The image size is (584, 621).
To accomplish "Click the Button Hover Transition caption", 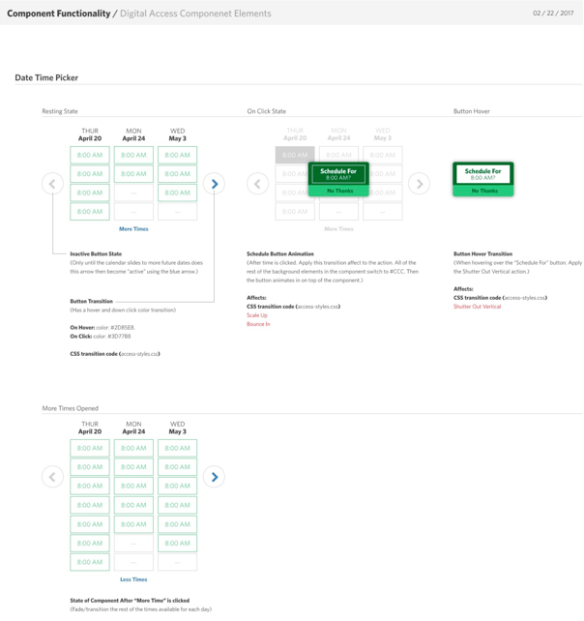I will coord(483,253).
